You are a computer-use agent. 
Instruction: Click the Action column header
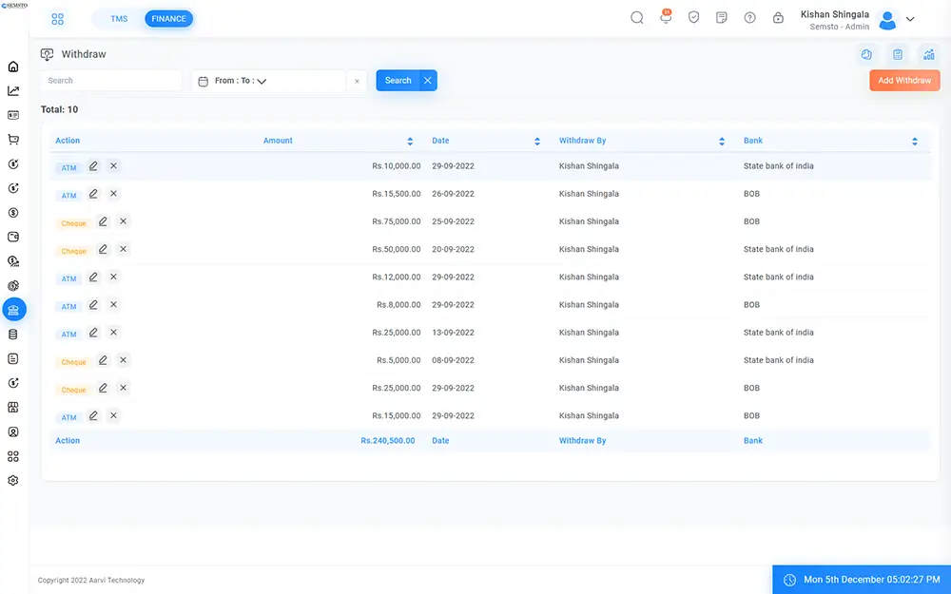(x=68, y=141)
